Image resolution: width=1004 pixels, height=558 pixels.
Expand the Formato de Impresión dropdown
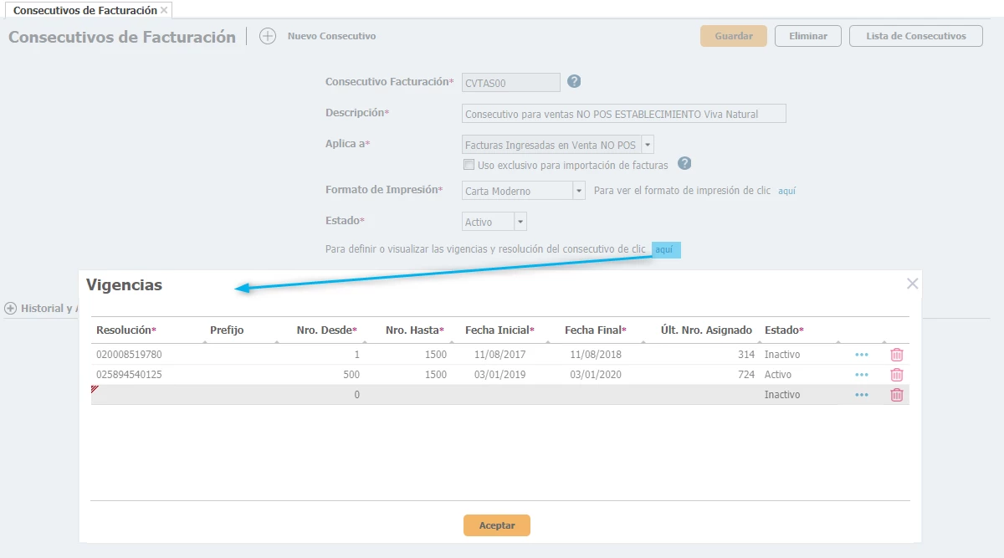578,191
